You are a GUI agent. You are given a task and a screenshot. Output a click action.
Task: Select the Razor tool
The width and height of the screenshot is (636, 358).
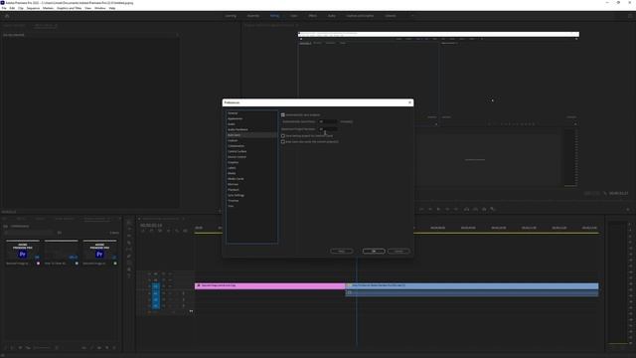129,243
